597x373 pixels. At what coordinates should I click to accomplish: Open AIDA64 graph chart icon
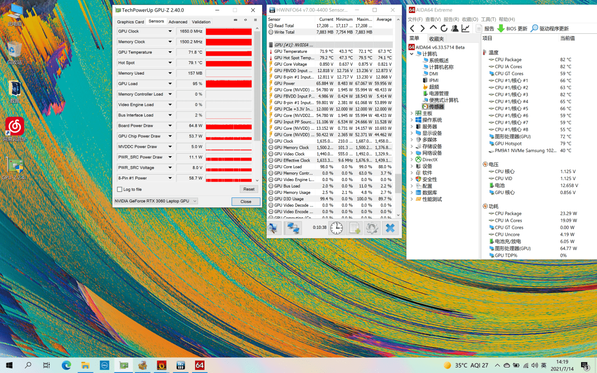coord(465,28)
